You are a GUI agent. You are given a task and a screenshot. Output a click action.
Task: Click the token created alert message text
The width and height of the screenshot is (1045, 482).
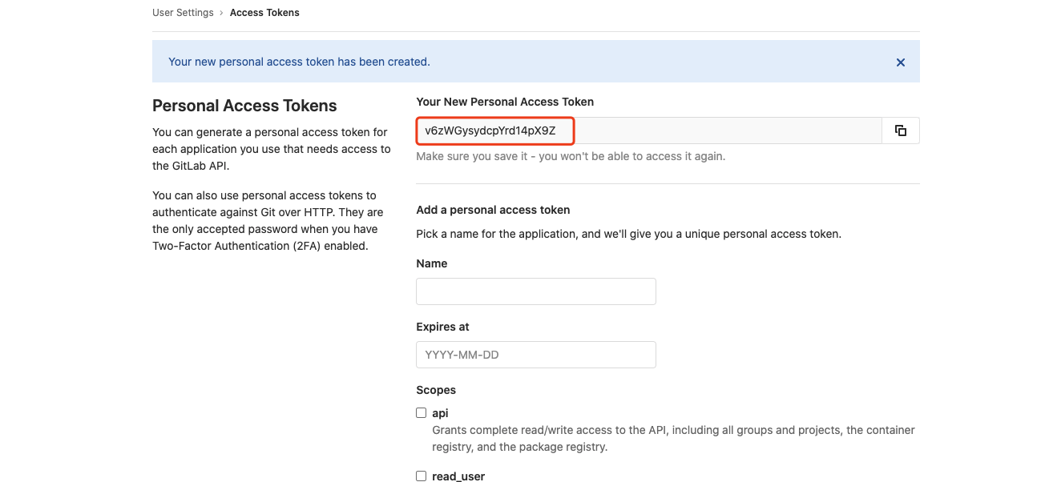click(x=299, y=62)
